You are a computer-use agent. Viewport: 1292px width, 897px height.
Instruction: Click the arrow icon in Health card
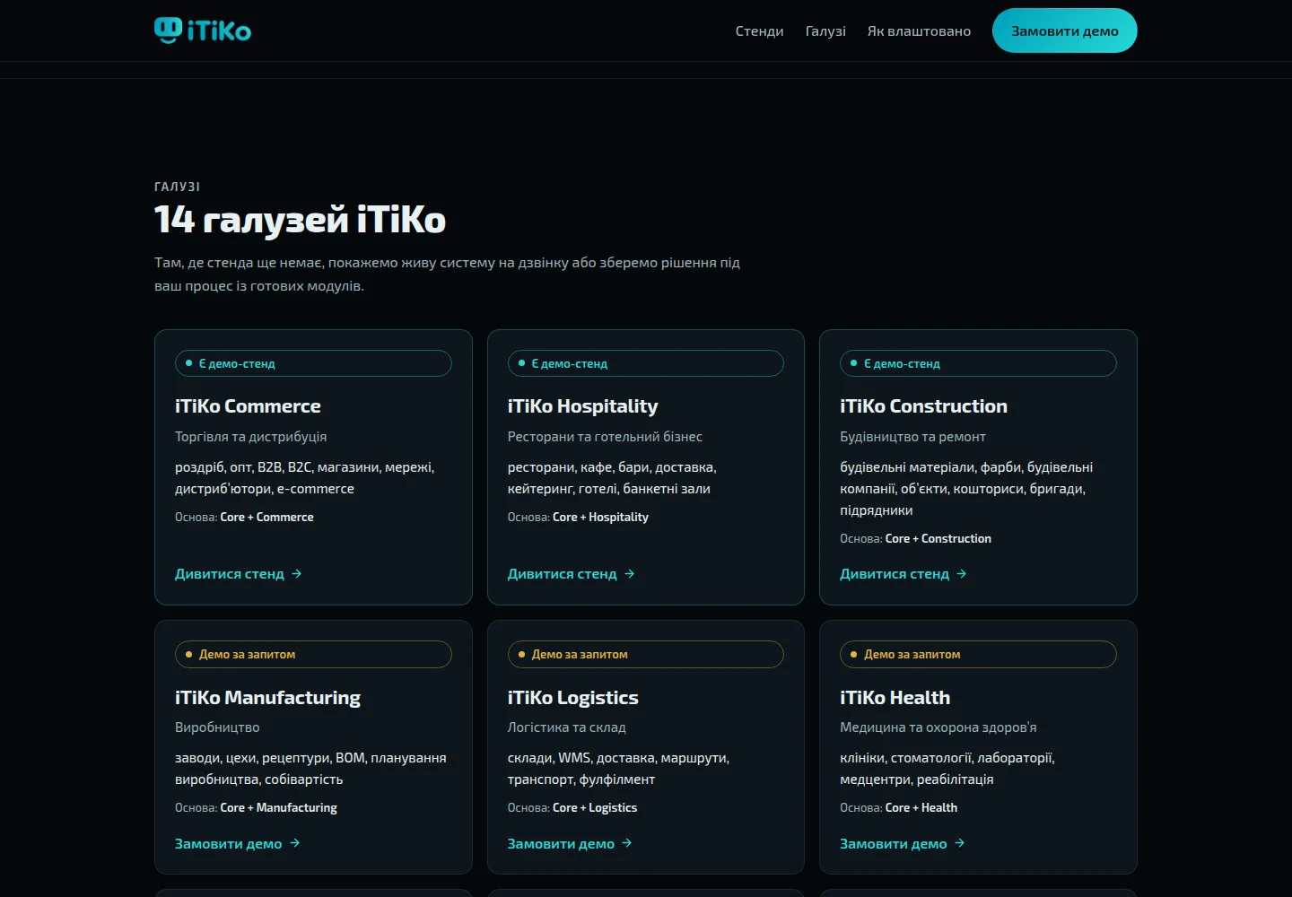pyautogui.click(x=960, y=843)
